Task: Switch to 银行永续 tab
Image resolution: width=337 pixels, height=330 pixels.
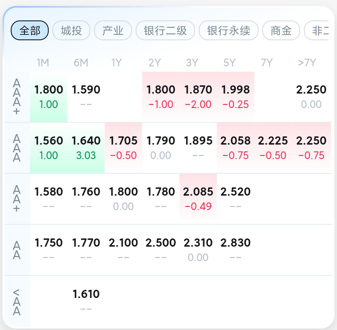Action: (229, 30)
